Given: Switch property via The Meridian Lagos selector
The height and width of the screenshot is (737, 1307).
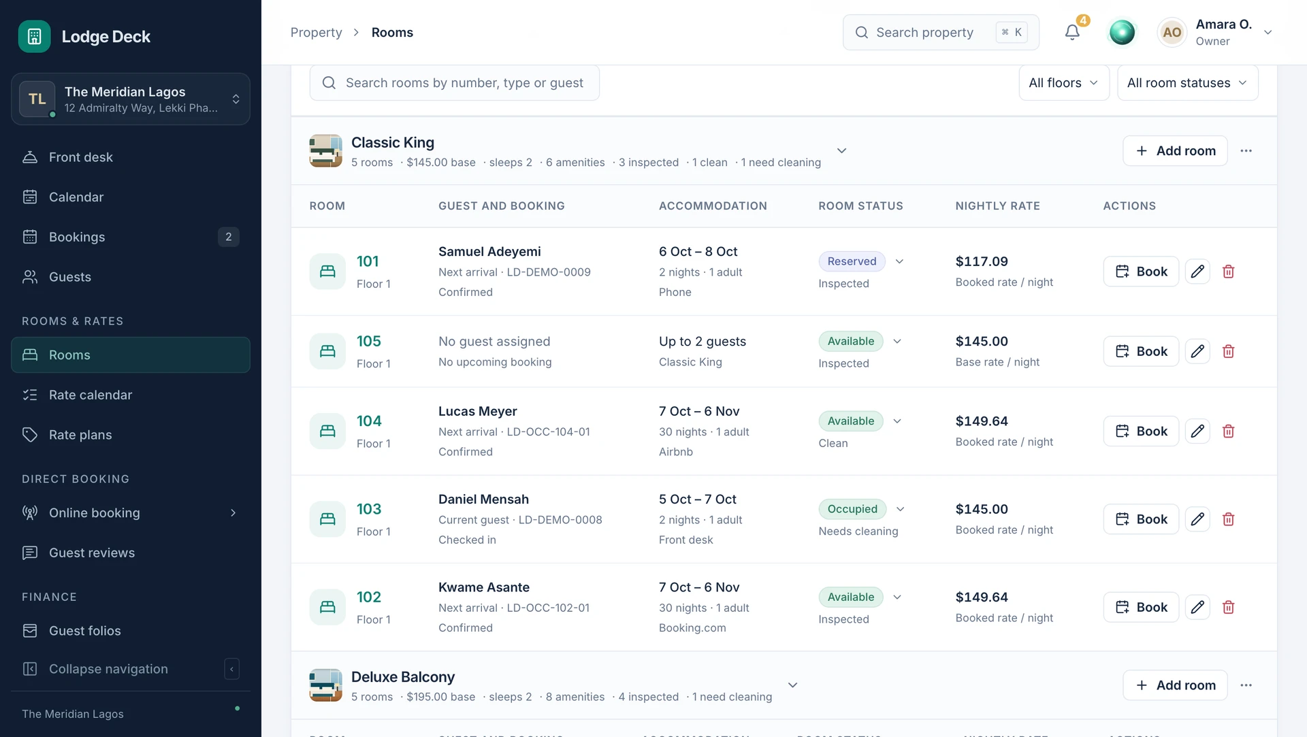Looking at the screenshot, I should tap(131, 99).
